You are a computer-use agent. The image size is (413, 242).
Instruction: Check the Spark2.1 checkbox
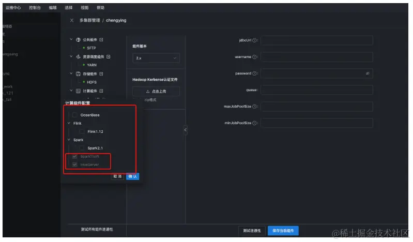[82, 148]
